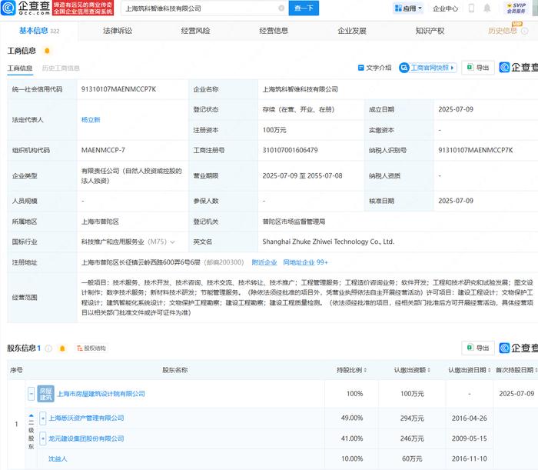Screen dimensions: 538x470
Task: Open 上海市房屋建筑设计院有限公司 link
Action: 101,393
